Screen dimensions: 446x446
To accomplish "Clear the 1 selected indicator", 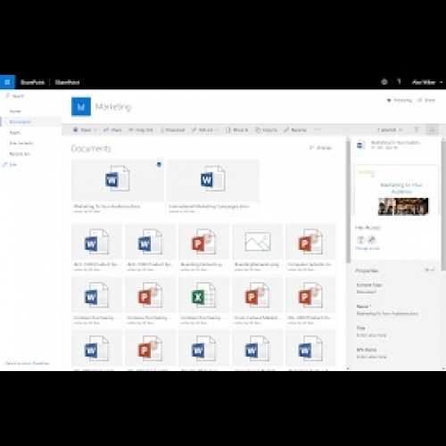I will pos(390,129).
